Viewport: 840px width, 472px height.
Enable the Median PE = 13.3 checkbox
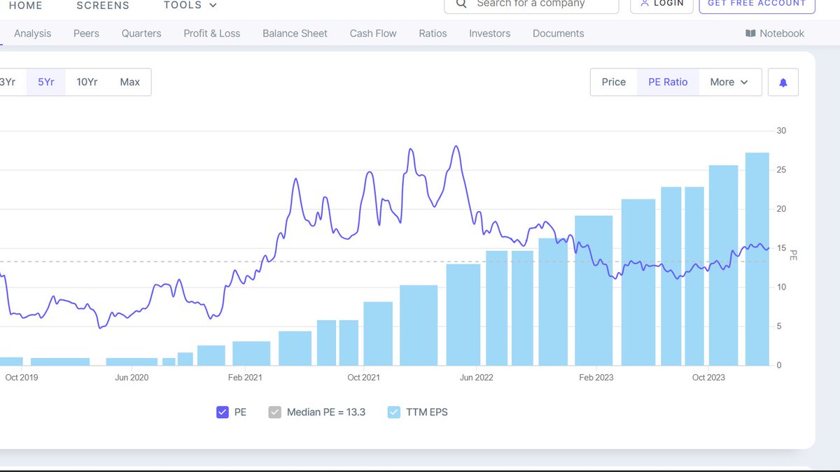(x=274, y=412)
